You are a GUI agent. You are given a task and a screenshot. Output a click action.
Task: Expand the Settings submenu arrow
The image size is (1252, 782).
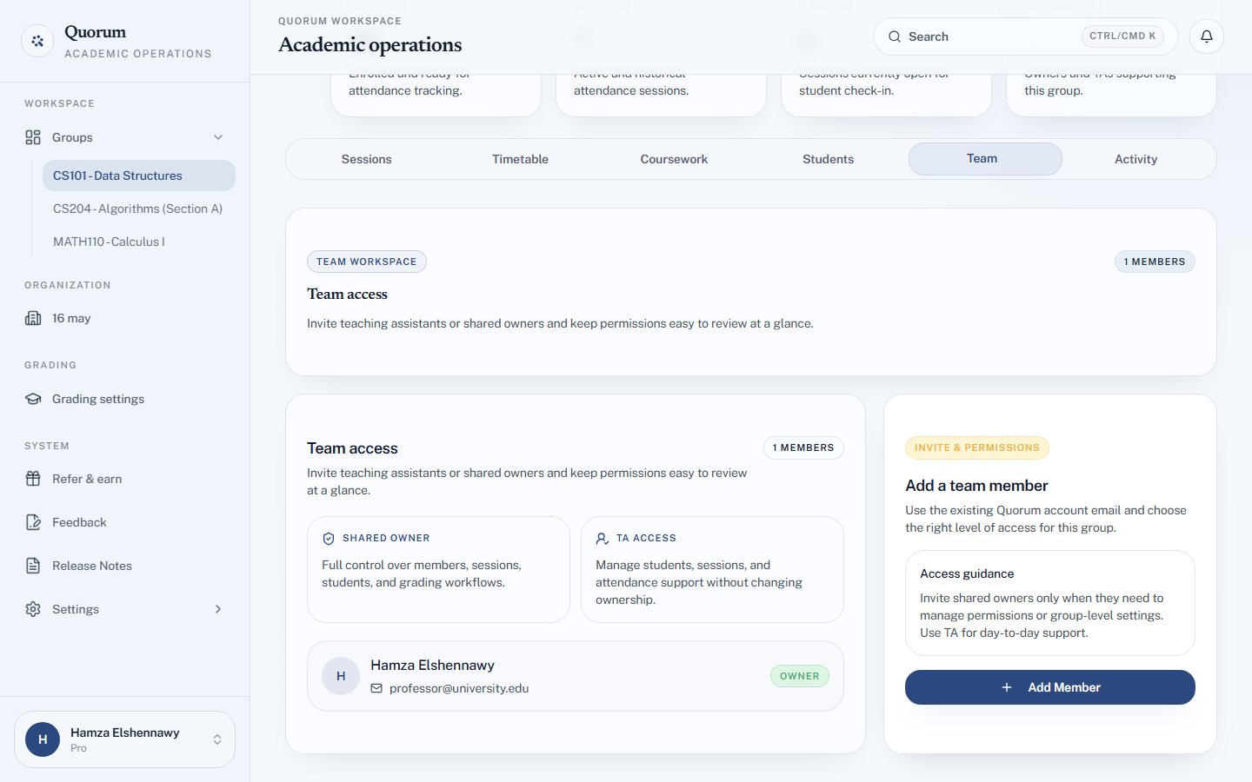coord(218,609)
